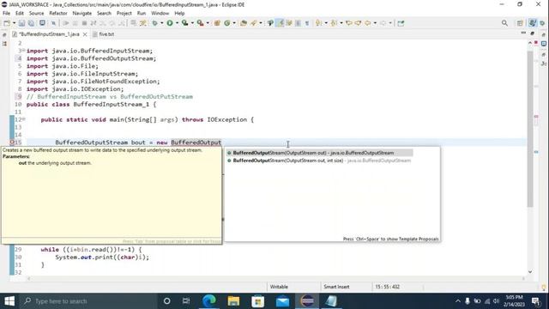The width and height of the screenshot is (549, 309).
Task: Select BufferedOutputStream(OutputStream out) proposal
Action: coord(319,153)
